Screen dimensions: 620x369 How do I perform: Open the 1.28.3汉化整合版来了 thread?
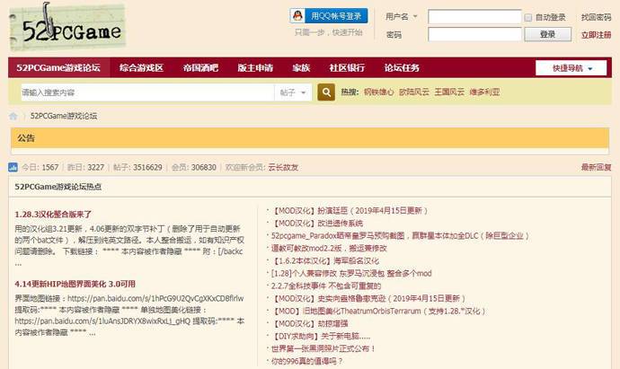pyautogui.click(x=53, y=215)
